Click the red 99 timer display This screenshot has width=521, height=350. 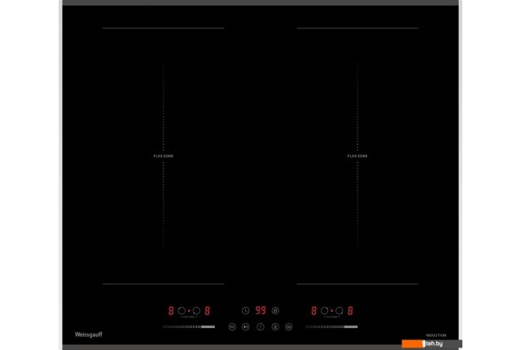pyautogui.click(x=260, y=310)
